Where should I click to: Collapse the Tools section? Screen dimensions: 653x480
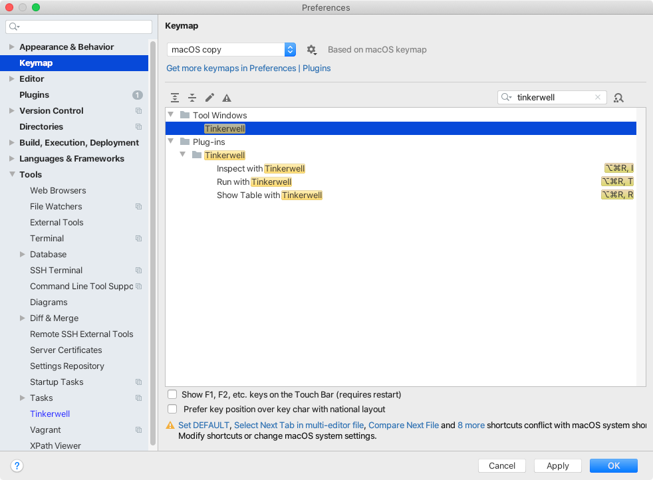12,174
